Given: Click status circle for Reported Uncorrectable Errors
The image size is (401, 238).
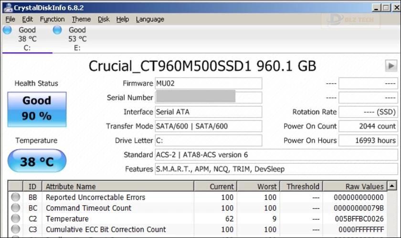Looking at the screenshot, I should pos(16,197).
